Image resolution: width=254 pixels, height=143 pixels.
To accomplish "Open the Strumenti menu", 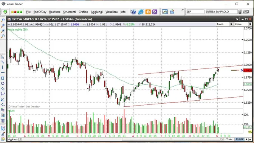I will tap(70, 12).
